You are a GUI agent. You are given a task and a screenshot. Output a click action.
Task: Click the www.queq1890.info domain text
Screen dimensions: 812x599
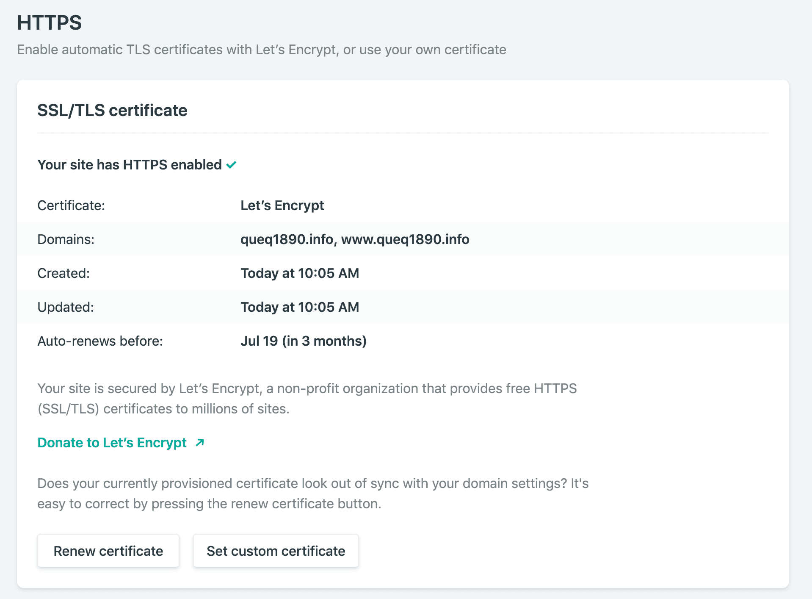[x=405, y=239]
